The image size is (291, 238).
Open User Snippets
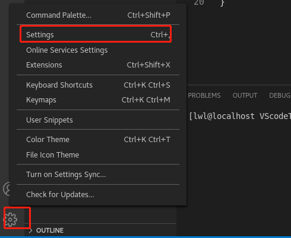pos(98,120)
